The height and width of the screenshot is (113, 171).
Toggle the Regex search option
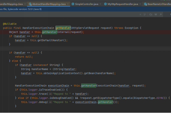[x=161, y=14]
